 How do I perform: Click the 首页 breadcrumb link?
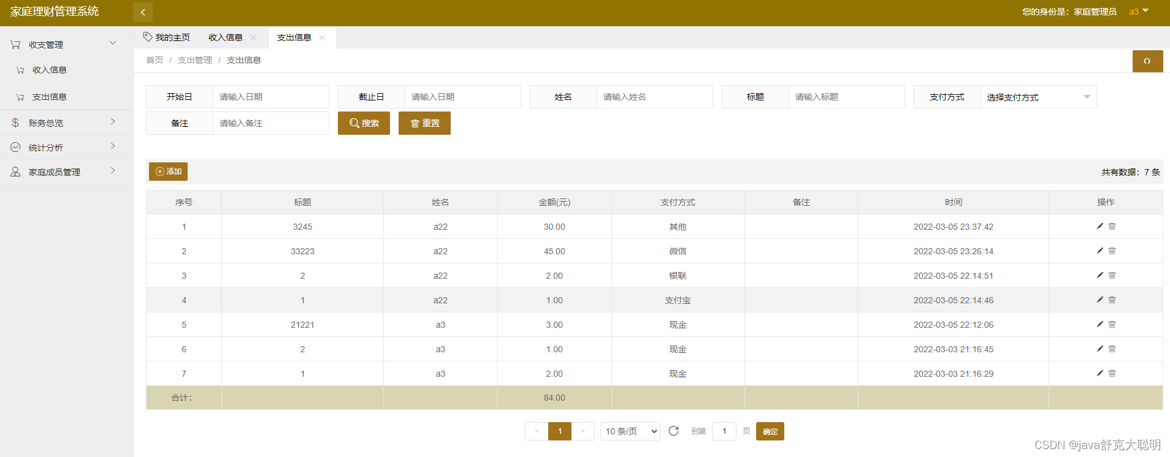[x=155, y=60]
